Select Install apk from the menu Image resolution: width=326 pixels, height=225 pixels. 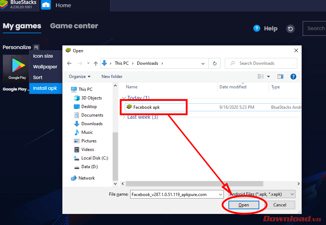[45, 88]
